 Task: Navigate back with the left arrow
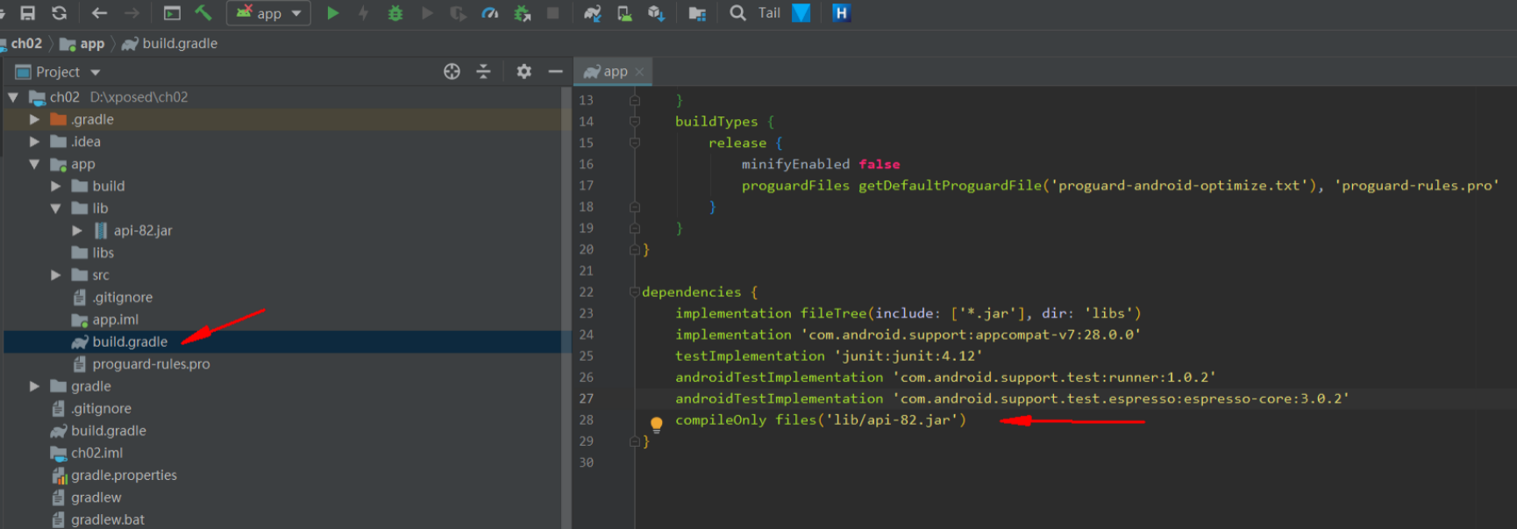point(99,13)
